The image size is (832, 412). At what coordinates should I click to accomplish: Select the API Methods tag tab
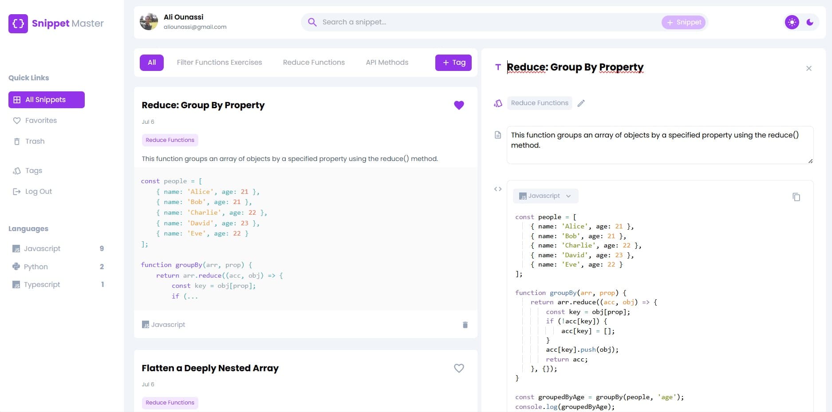coord(387,63)
